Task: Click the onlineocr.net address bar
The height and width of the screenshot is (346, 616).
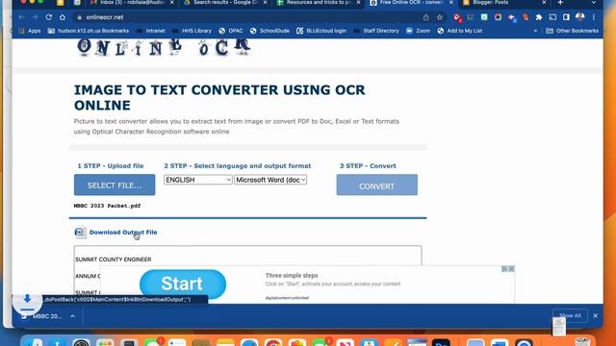Action: click(247, 17)
